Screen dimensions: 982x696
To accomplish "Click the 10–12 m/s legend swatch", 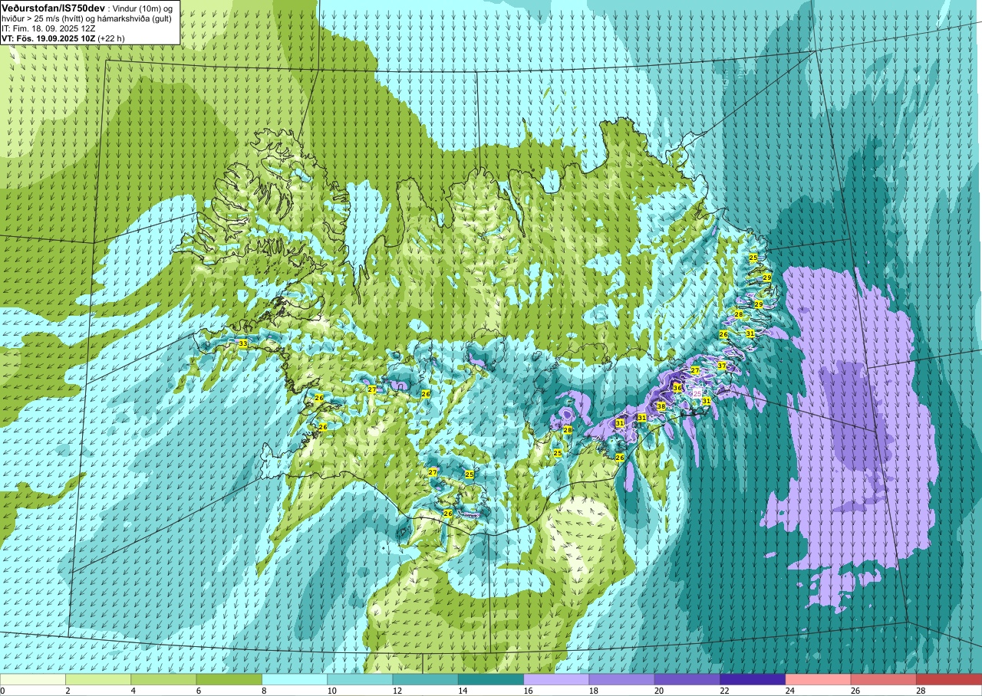I will coord(360,679).
